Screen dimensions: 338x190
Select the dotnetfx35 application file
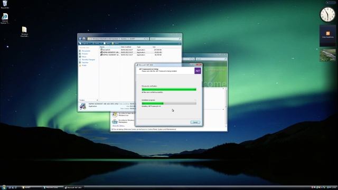[131, 50]
